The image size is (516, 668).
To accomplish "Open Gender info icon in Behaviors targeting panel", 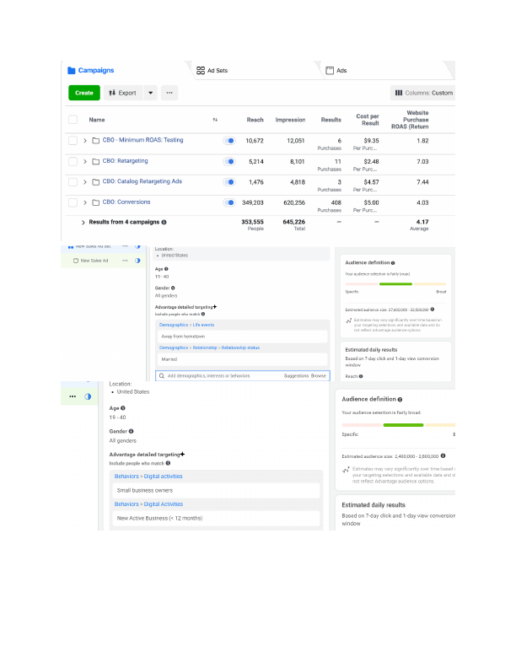I will click(132, 431).
